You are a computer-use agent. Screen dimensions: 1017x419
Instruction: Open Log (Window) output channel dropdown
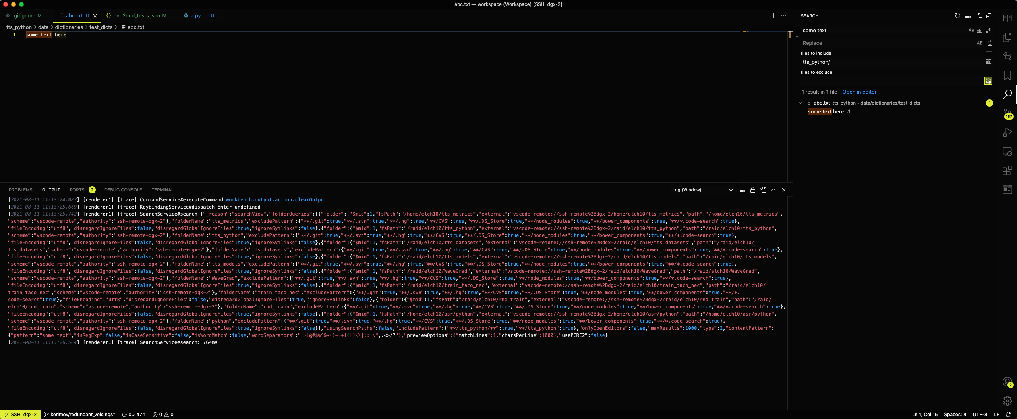(702, 190)
